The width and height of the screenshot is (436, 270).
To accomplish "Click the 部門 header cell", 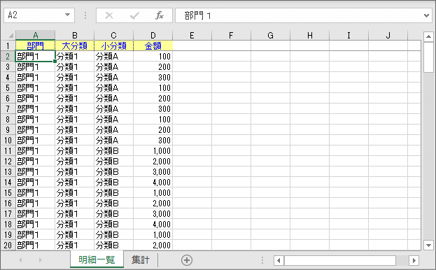I will (35, 46).
